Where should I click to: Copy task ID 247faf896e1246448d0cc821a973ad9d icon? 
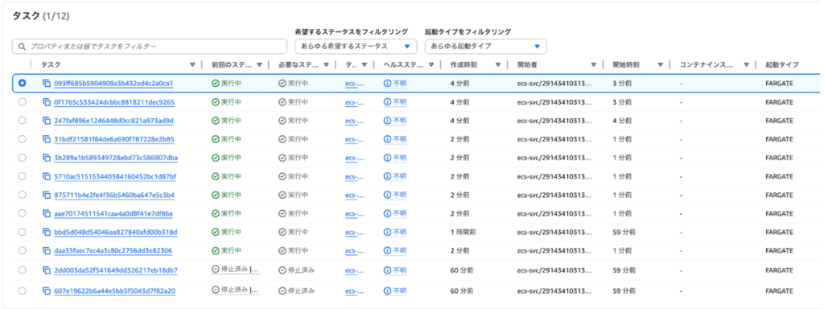[x=46, y=121]
